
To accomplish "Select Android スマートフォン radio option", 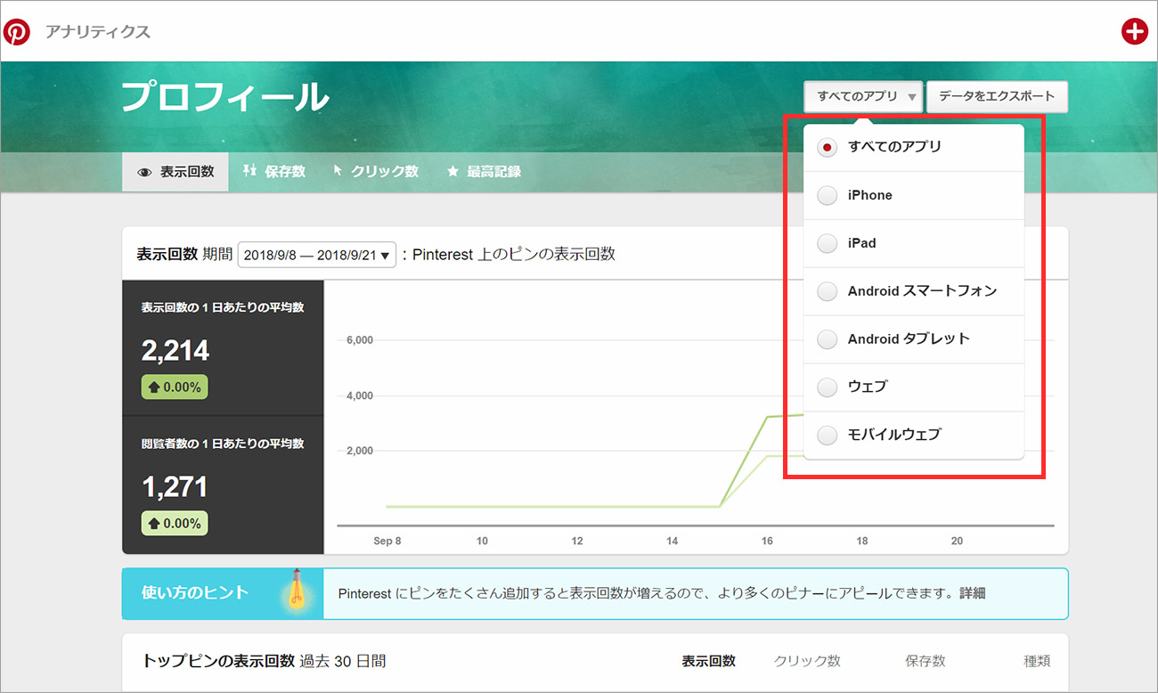I will (x=828, y=291).
